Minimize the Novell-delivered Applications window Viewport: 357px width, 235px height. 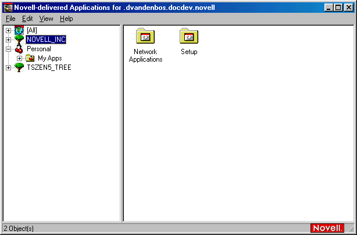click(329, 8)
